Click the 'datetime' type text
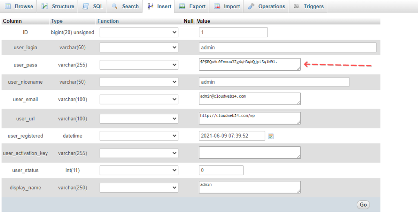This screenshot has height=222, width=418. (73, 135)
